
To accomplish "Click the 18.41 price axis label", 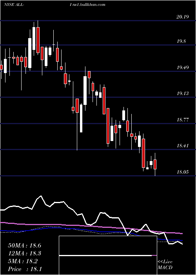I will coord(183,146).
